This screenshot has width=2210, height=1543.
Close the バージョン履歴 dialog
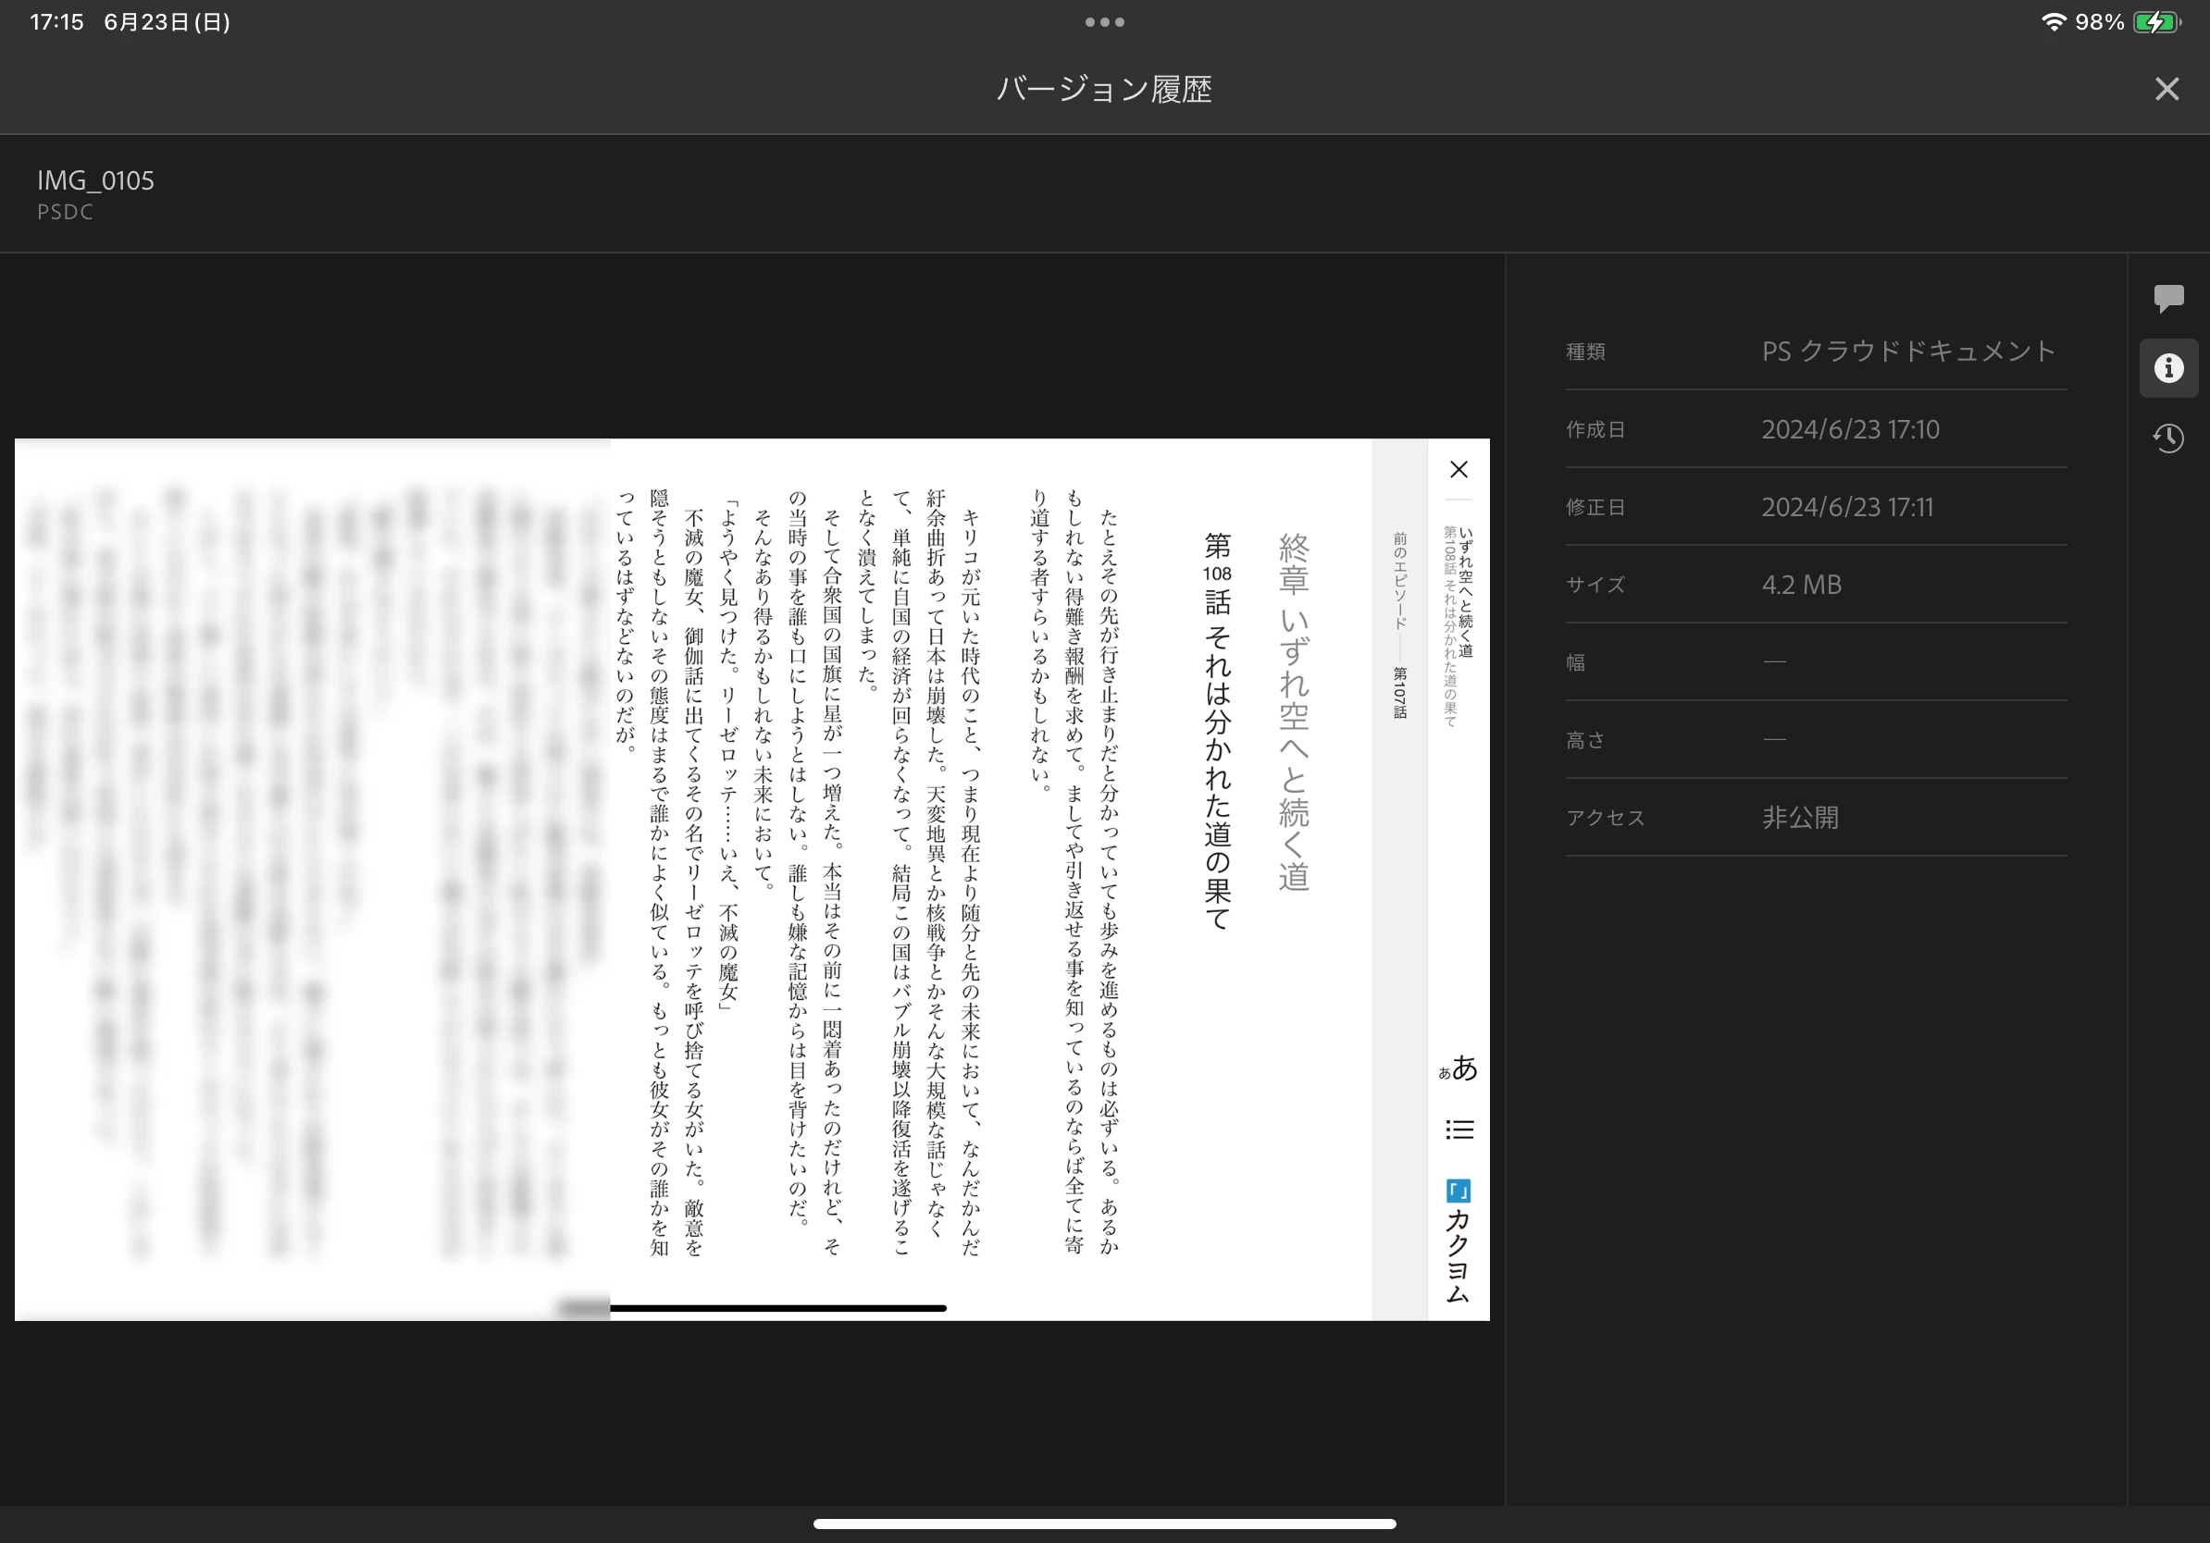tap(2166, 90)
